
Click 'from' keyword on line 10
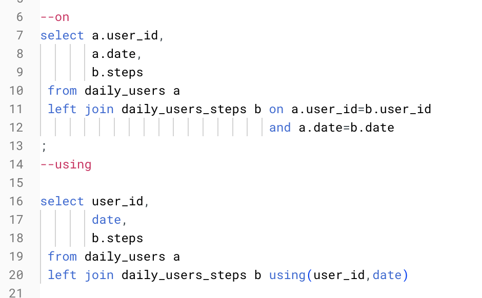click(63, 91)
